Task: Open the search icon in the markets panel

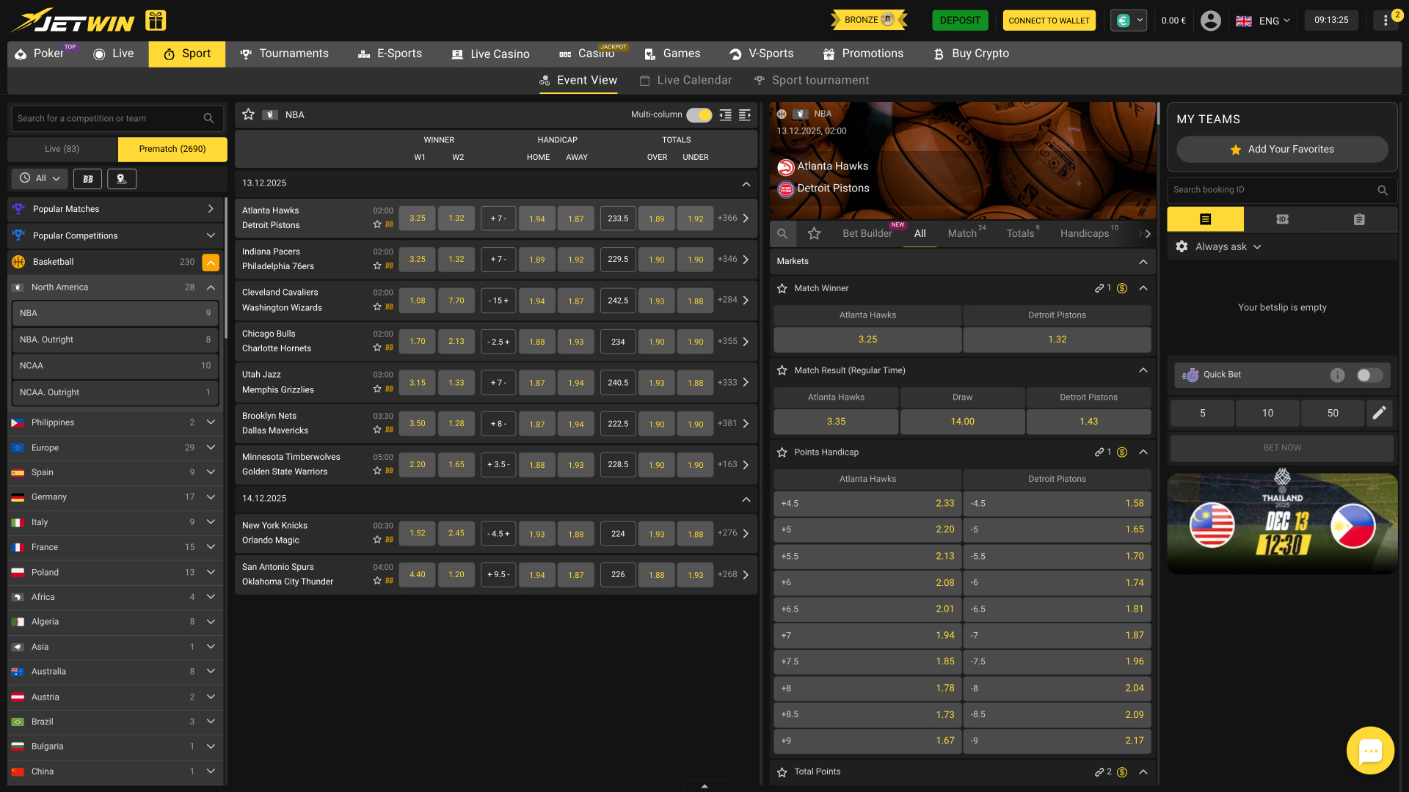Action: pos(782,233)
